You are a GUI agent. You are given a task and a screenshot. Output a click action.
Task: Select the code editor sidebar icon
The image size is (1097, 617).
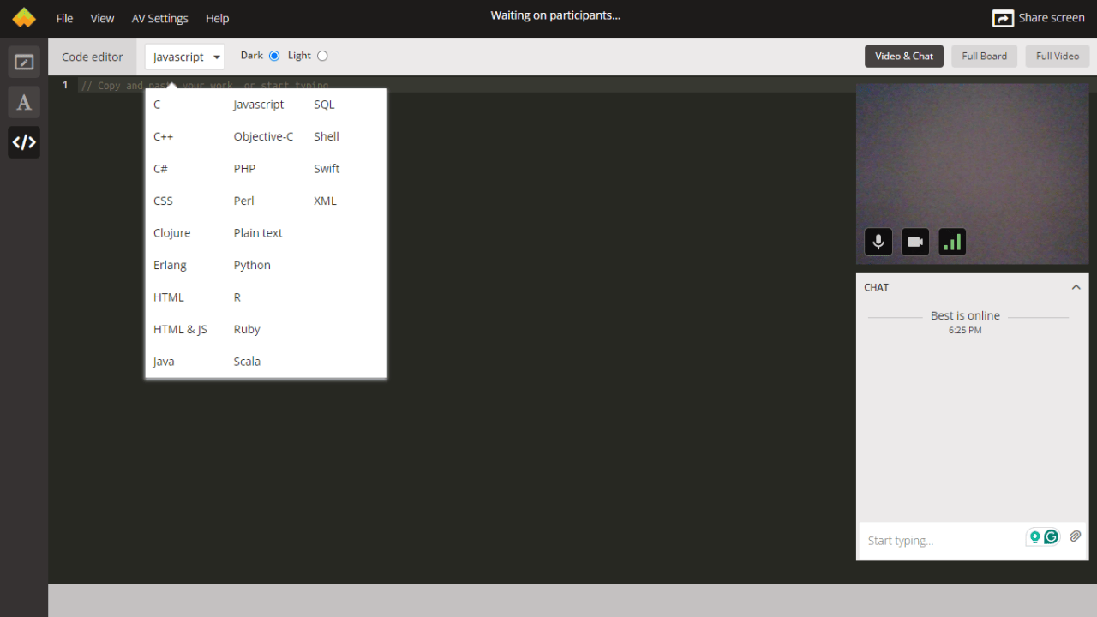point(23,142)
